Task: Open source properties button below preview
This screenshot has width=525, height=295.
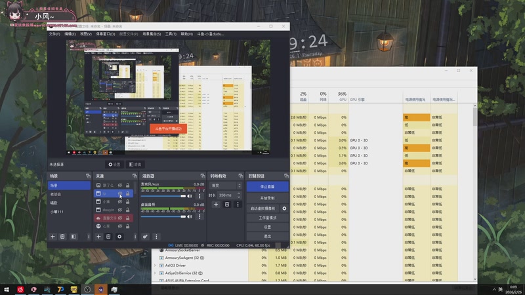Action: (114, 165)
